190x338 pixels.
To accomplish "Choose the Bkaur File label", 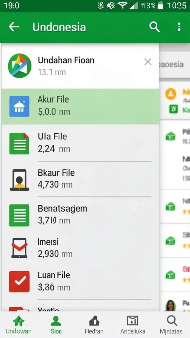I will point(56,173).
